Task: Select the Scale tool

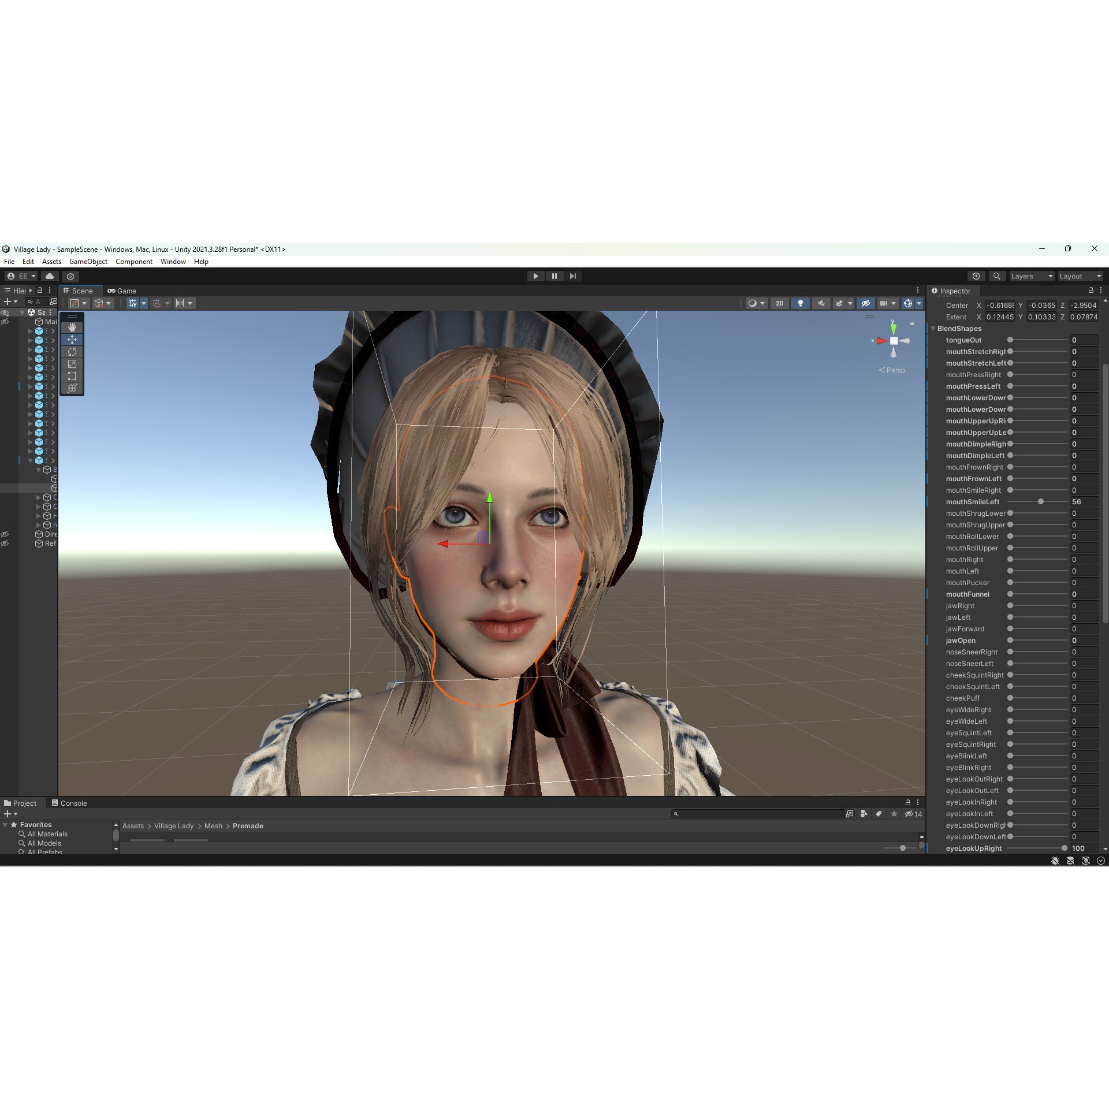Action: click(x=72, y=364)
